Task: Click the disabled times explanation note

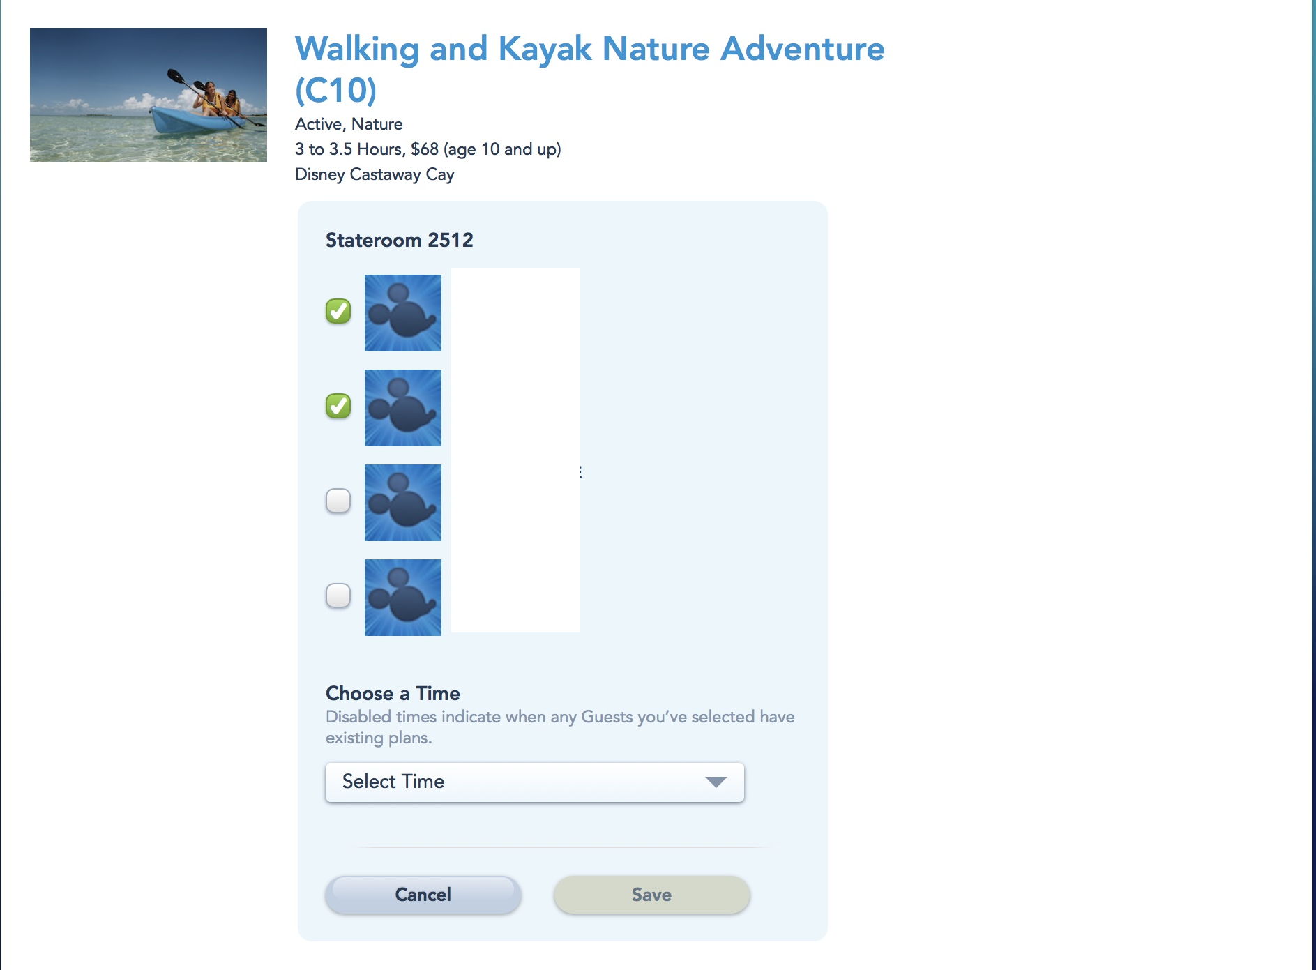Action: 559,727
